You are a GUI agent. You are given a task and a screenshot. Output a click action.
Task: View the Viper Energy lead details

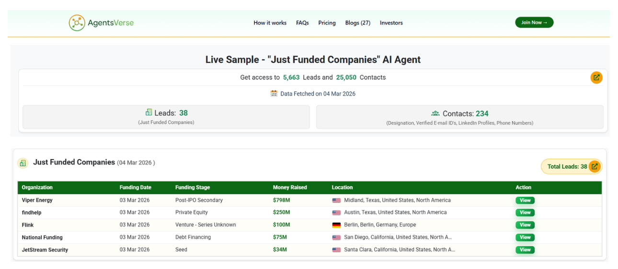click(x=525, y=201)
